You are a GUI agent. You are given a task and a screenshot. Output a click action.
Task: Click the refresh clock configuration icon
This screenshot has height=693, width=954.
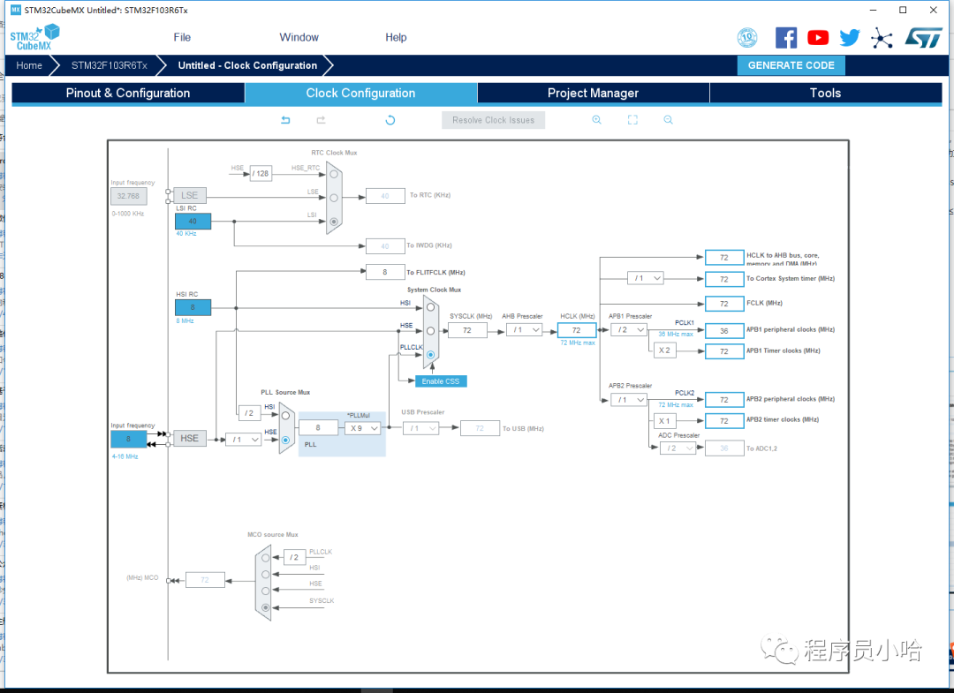390,120
